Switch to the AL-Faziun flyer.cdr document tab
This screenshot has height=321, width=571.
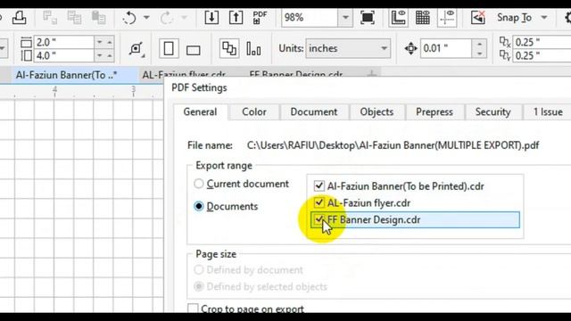click(184, 74)
